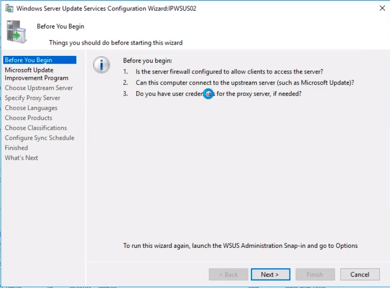
Task: Close the WSUS Configuration Wizard window
Action: [382, 8]
